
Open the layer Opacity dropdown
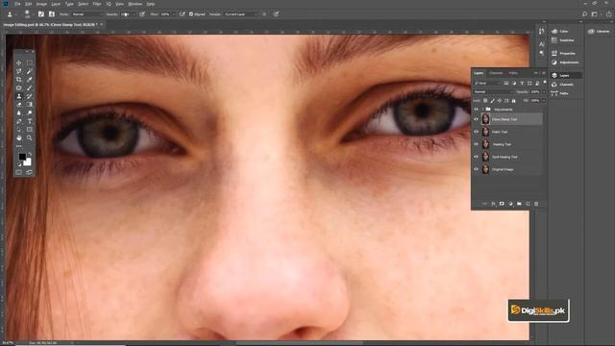pyautogui.click(x=543, y=92)
